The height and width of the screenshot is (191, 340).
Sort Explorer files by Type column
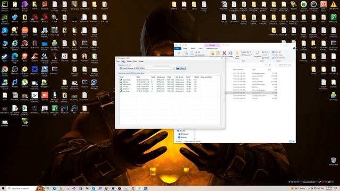254,70
